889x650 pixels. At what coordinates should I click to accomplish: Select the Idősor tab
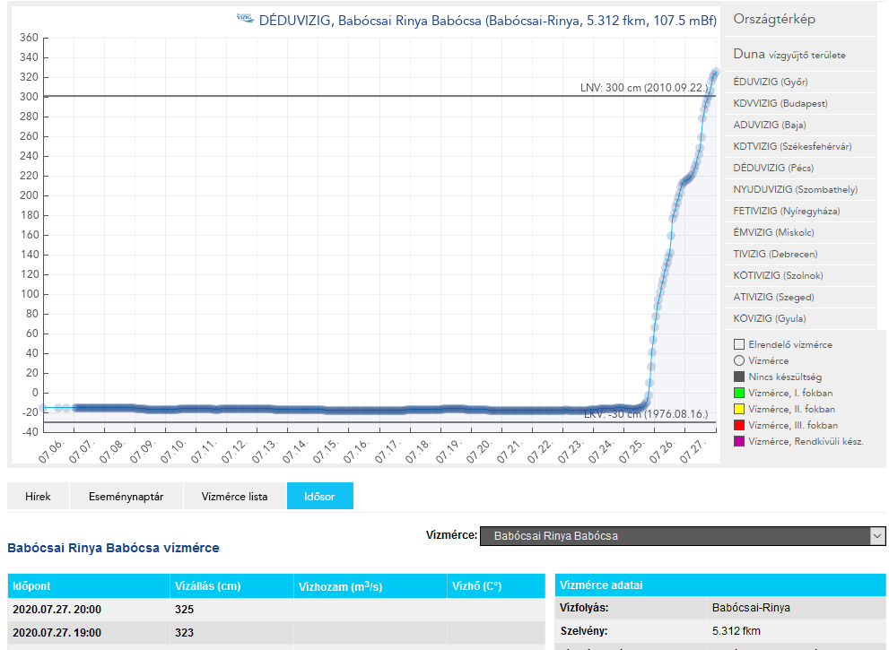point(319,496)
